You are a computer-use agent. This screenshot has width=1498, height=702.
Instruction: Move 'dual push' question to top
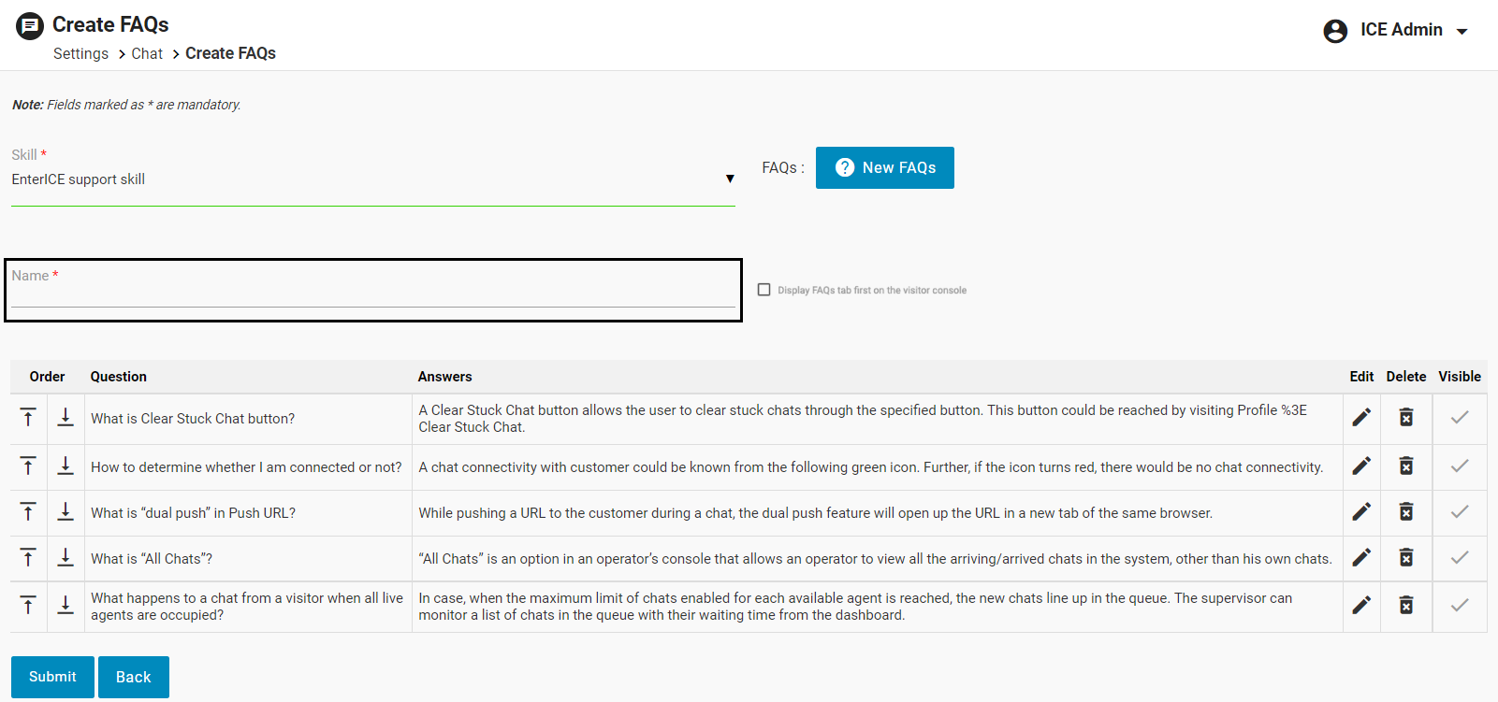pos(28,512)
